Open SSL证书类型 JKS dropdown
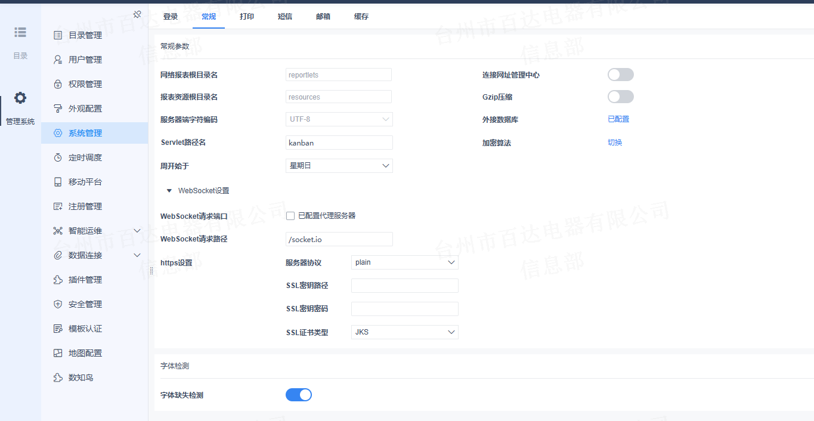 [405, 332]
